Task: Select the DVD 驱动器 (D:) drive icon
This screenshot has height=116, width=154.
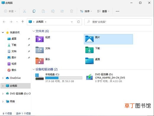Action: 89,77
